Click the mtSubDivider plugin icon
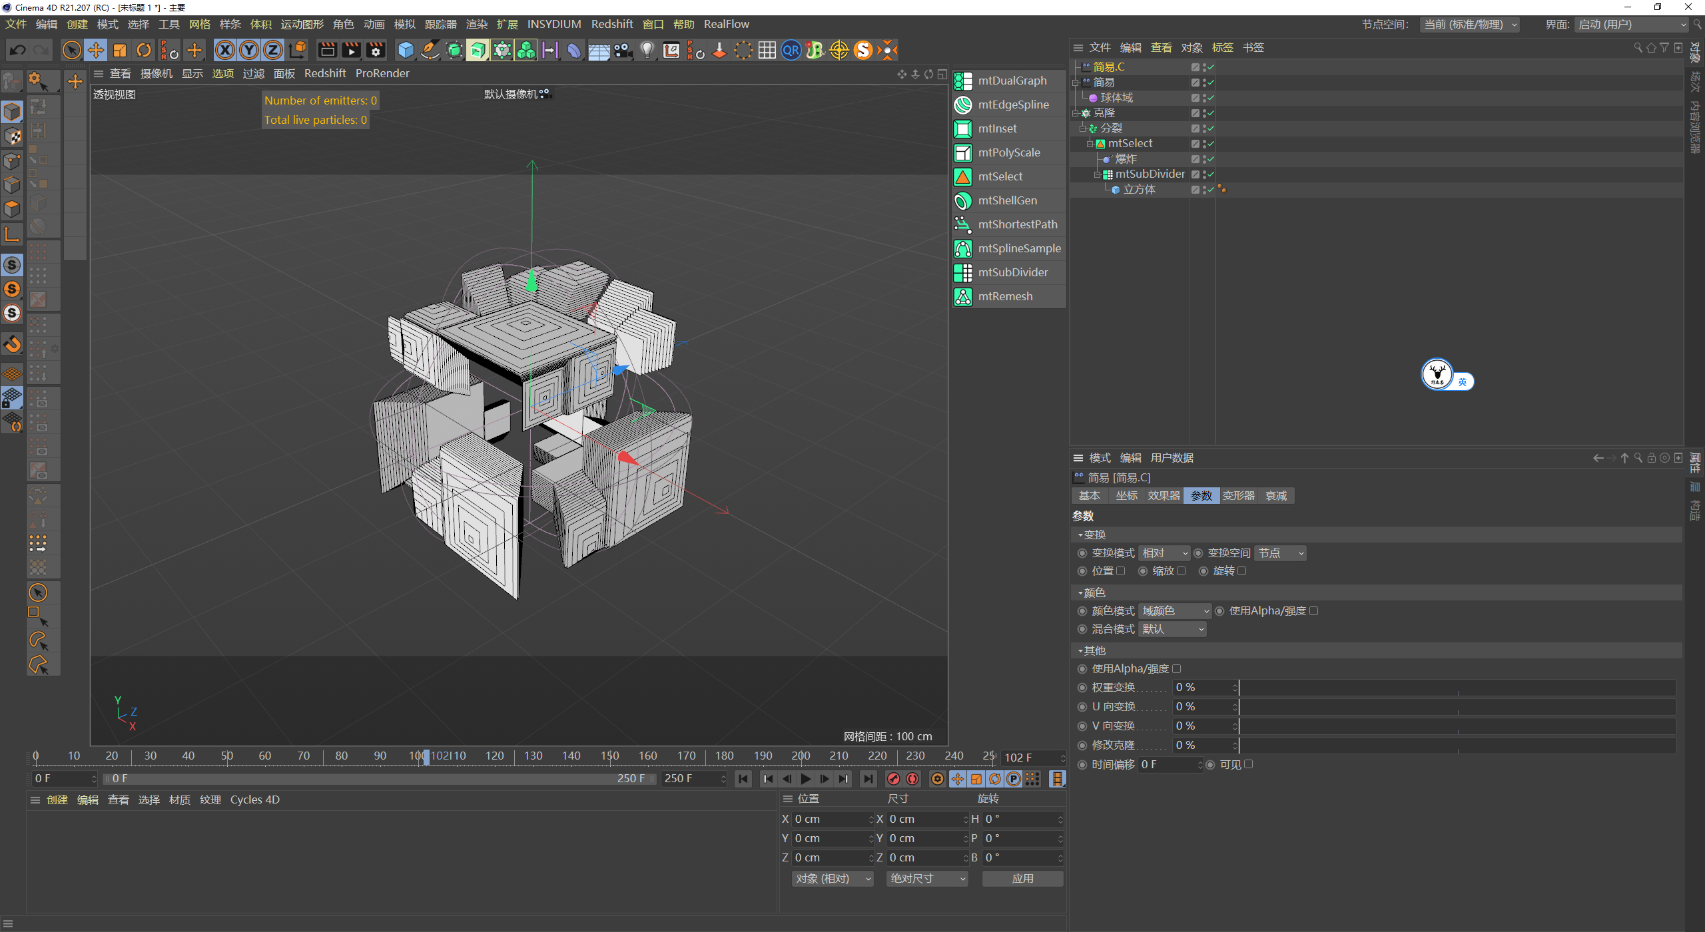This screenshot has height=932, width=1705. pos(963,272)
